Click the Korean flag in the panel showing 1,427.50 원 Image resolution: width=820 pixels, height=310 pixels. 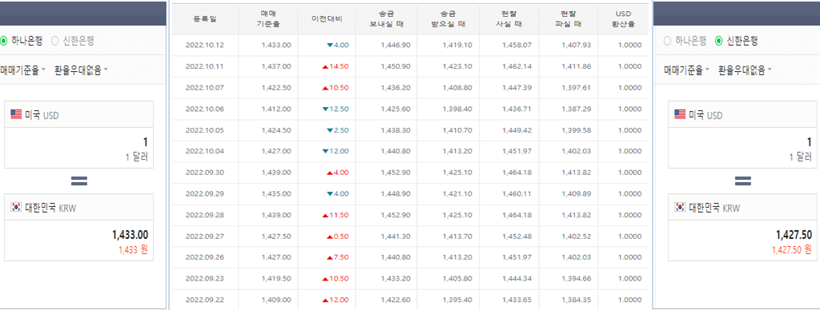[x=680, y=207]
